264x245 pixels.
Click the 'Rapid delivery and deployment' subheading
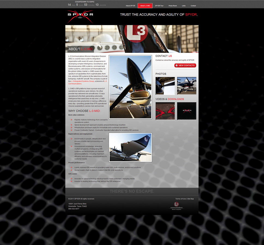[x=80, y=134]
